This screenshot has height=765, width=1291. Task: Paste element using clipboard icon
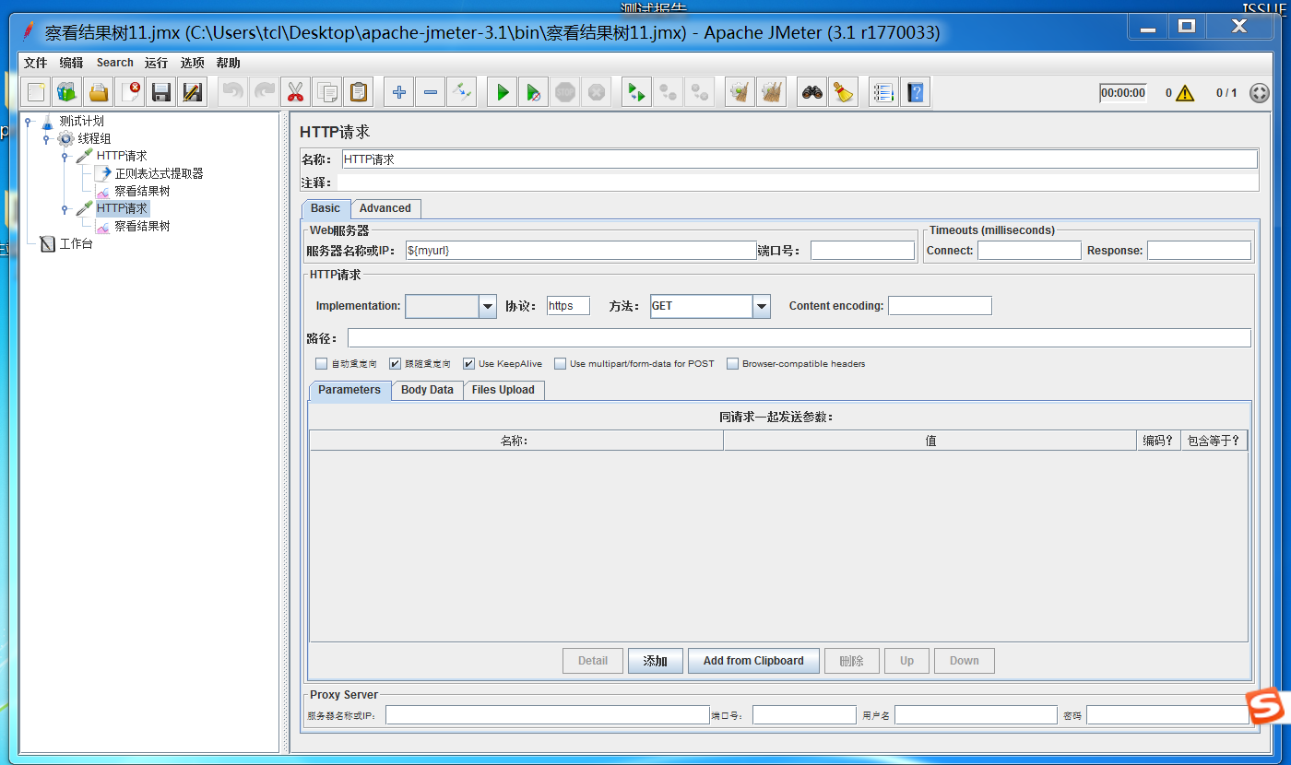click(359, 92)
